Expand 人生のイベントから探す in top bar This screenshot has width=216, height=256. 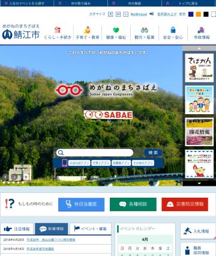point(27,3)
